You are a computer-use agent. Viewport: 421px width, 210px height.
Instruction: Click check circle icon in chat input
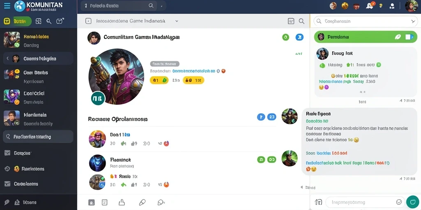click(399, 202)
